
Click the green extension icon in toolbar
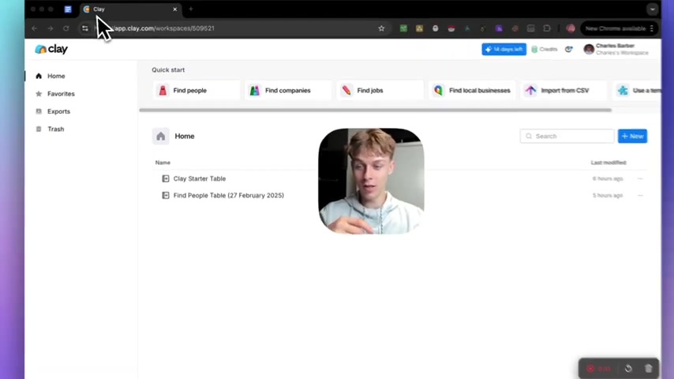click(403, 28)
